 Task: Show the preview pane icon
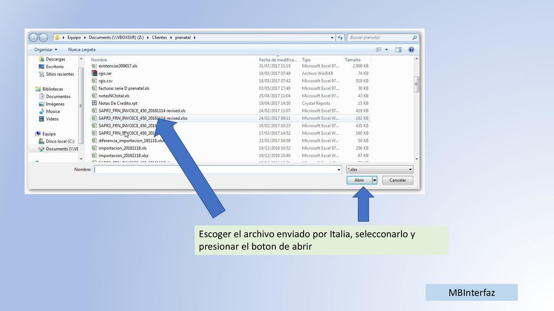(x=399, y=50)
